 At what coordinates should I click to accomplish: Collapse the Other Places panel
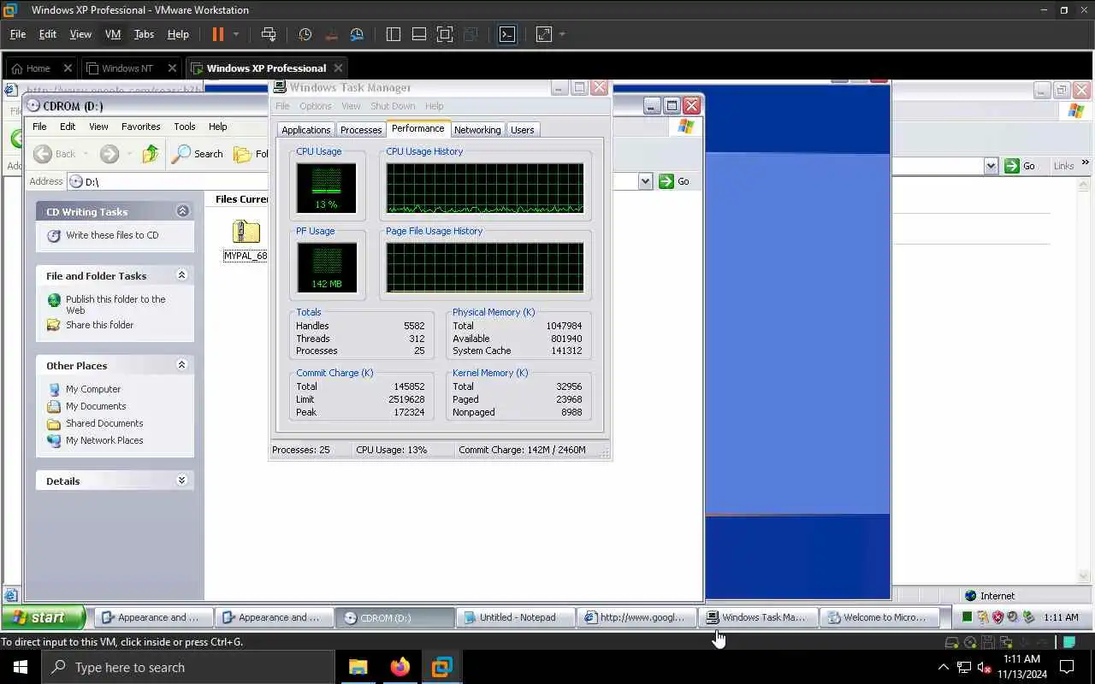[182, 365]
